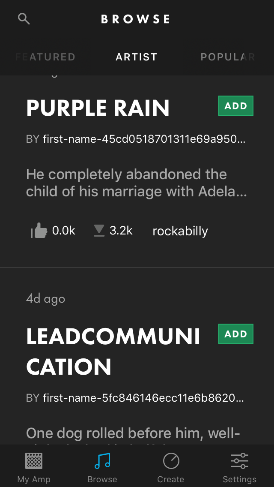The image size is (274, 487).
Task: Open the My Amp grid icon
Action: coord(34,461)
